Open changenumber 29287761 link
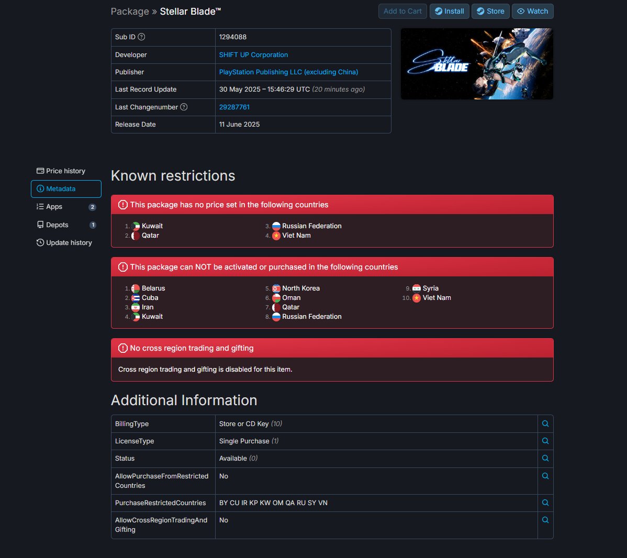This screenshot has width=627, height=558. pos(234,107)
